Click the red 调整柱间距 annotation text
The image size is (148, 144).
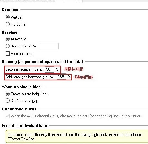coord(73,69)
